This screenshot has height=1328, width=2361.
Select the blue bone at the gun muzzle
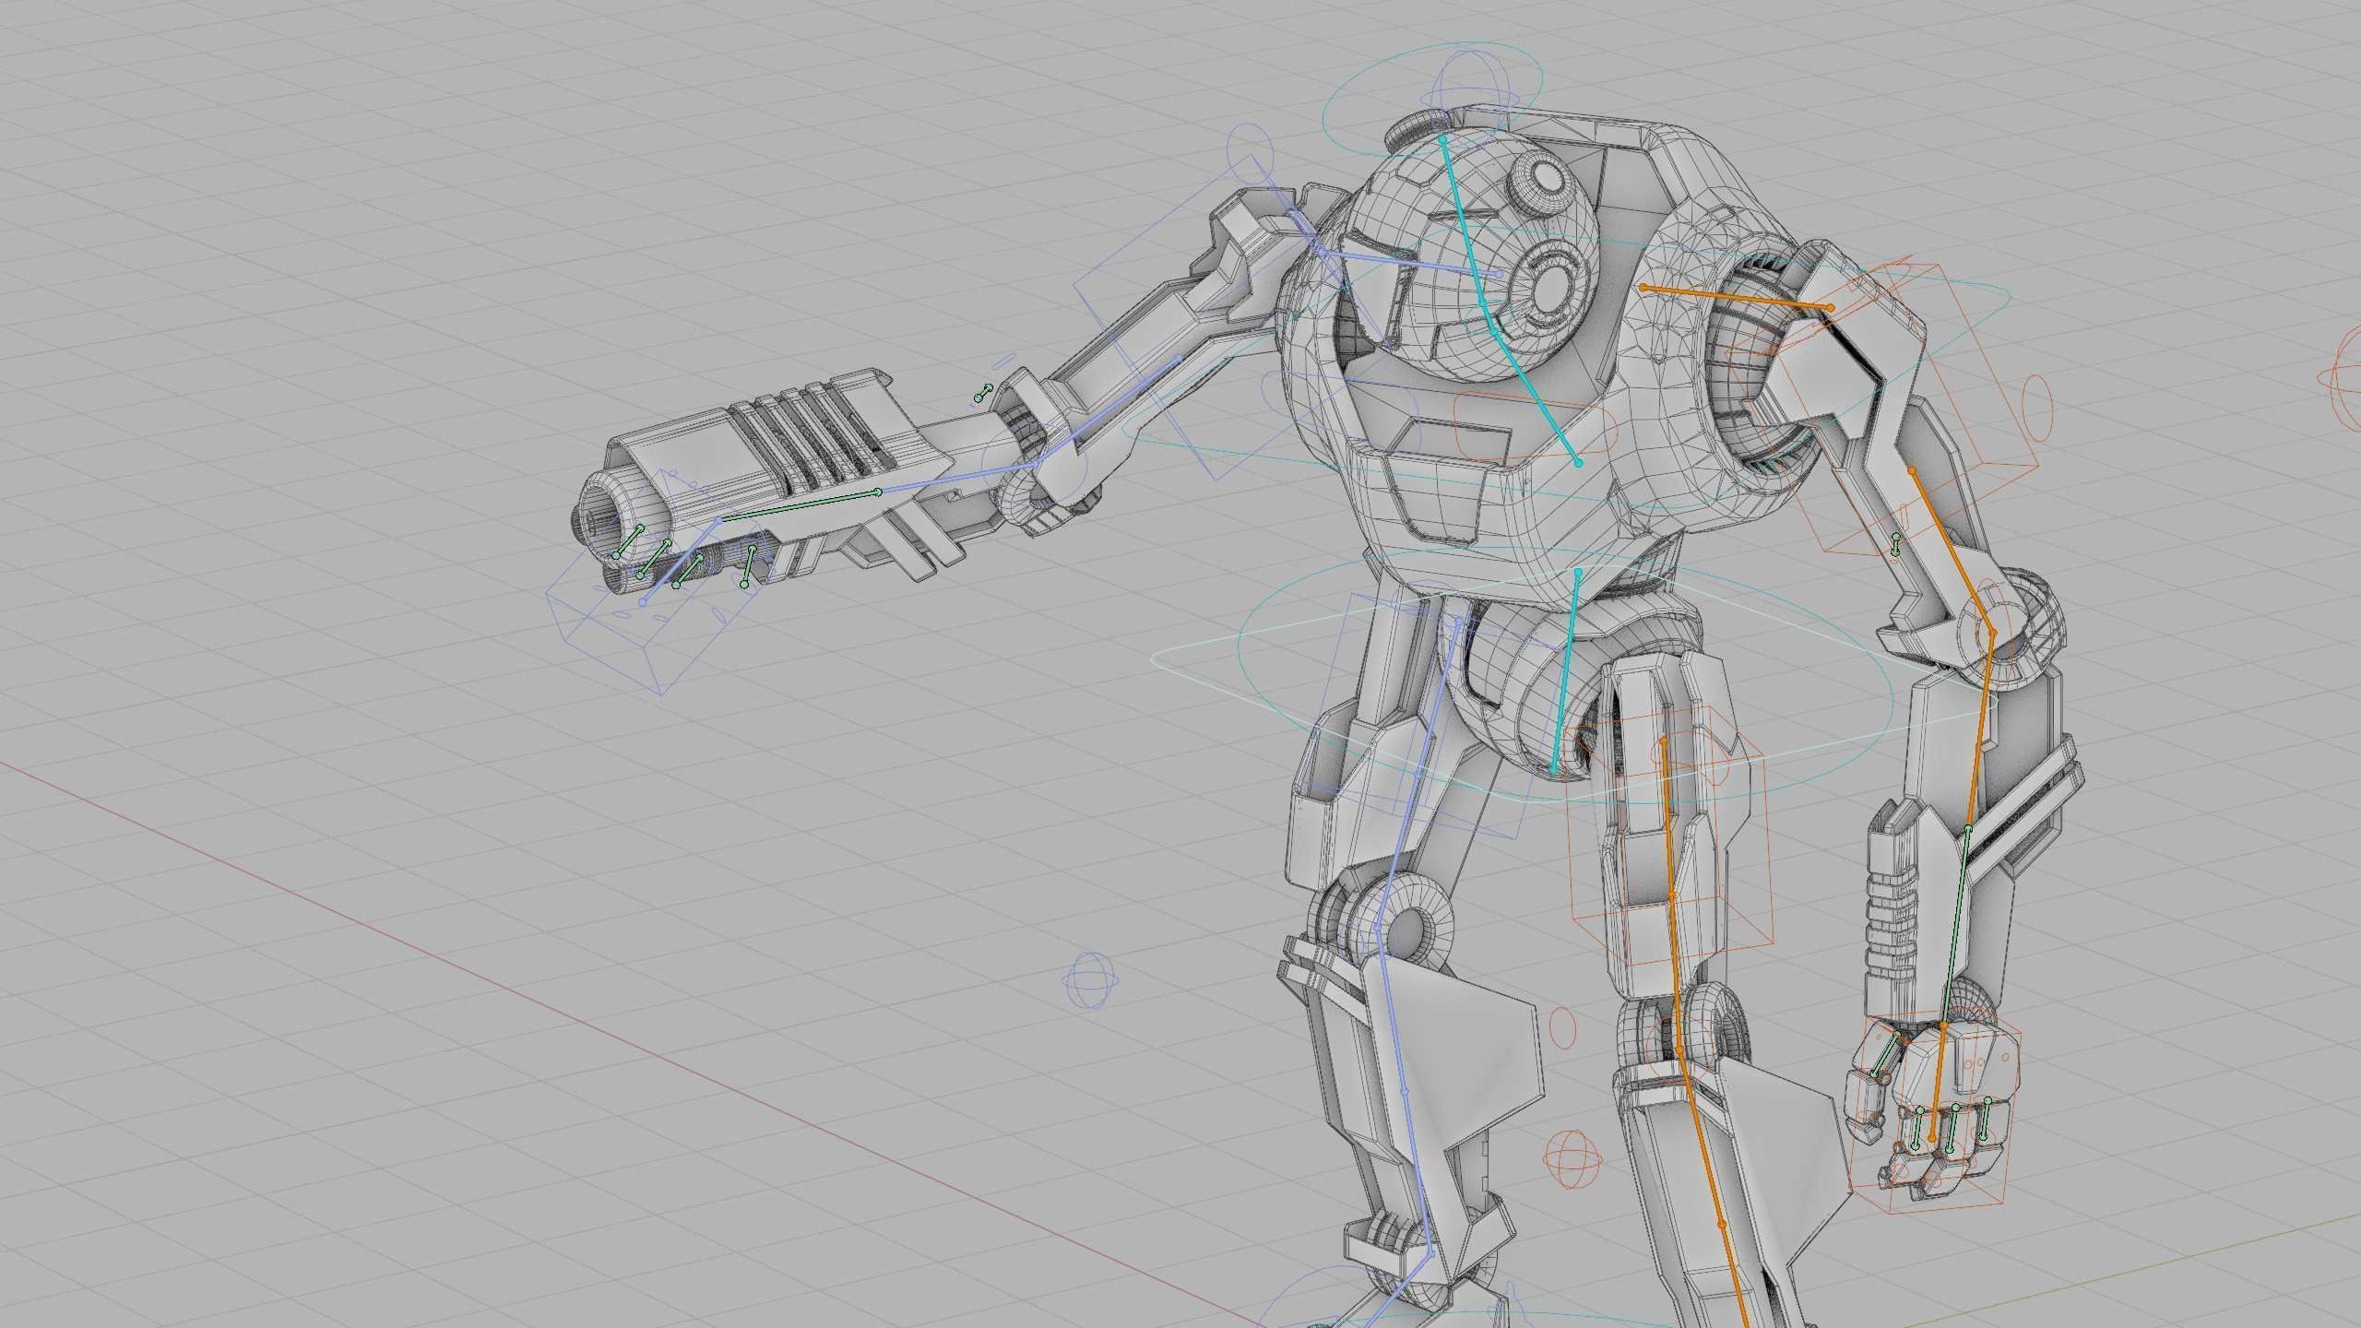point(681,562)
